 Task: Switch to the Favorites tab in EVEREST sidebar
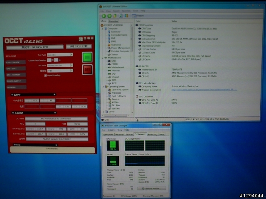pos(113,21)
